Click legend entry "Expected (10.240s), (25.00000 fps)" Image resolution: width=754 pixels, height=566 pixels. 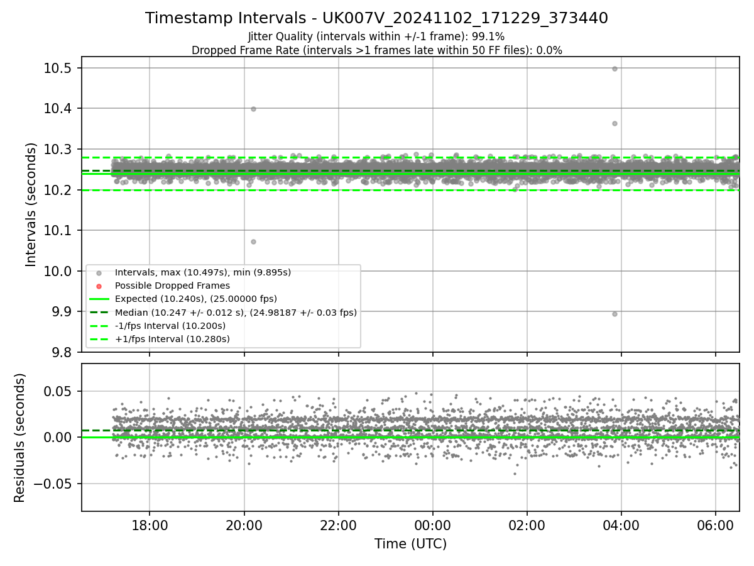click(x=196, y=299)
